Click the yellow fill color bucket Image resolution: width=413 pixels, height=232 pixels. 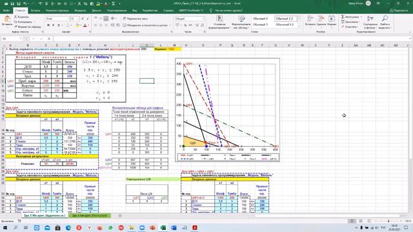(x=77, y=25)
